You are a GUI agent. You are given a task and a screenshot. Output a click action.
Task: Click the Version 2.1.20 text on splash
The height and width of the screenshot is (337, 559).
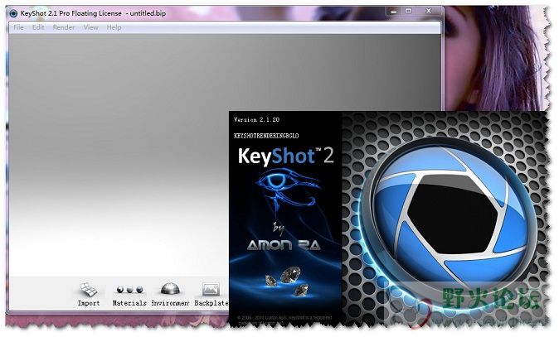(256, 119)
